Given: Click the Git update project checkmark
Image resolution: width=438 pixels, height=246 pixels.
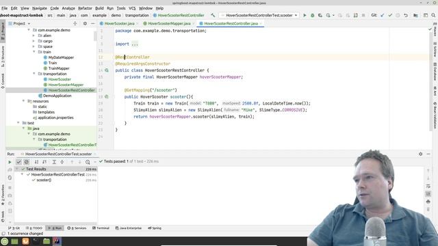Looking at the screenshot, I should click(x=383, y=15).
